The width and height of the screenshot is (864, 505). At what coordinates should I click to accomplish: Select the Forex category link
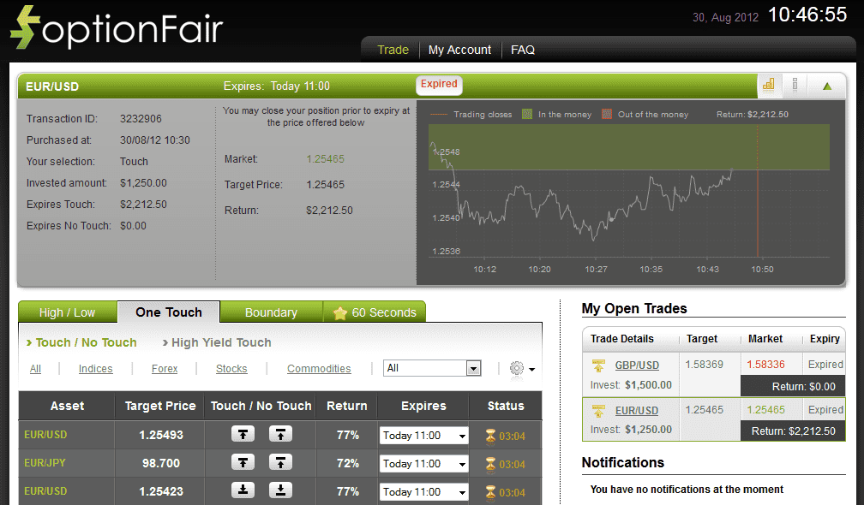[165, 368]
